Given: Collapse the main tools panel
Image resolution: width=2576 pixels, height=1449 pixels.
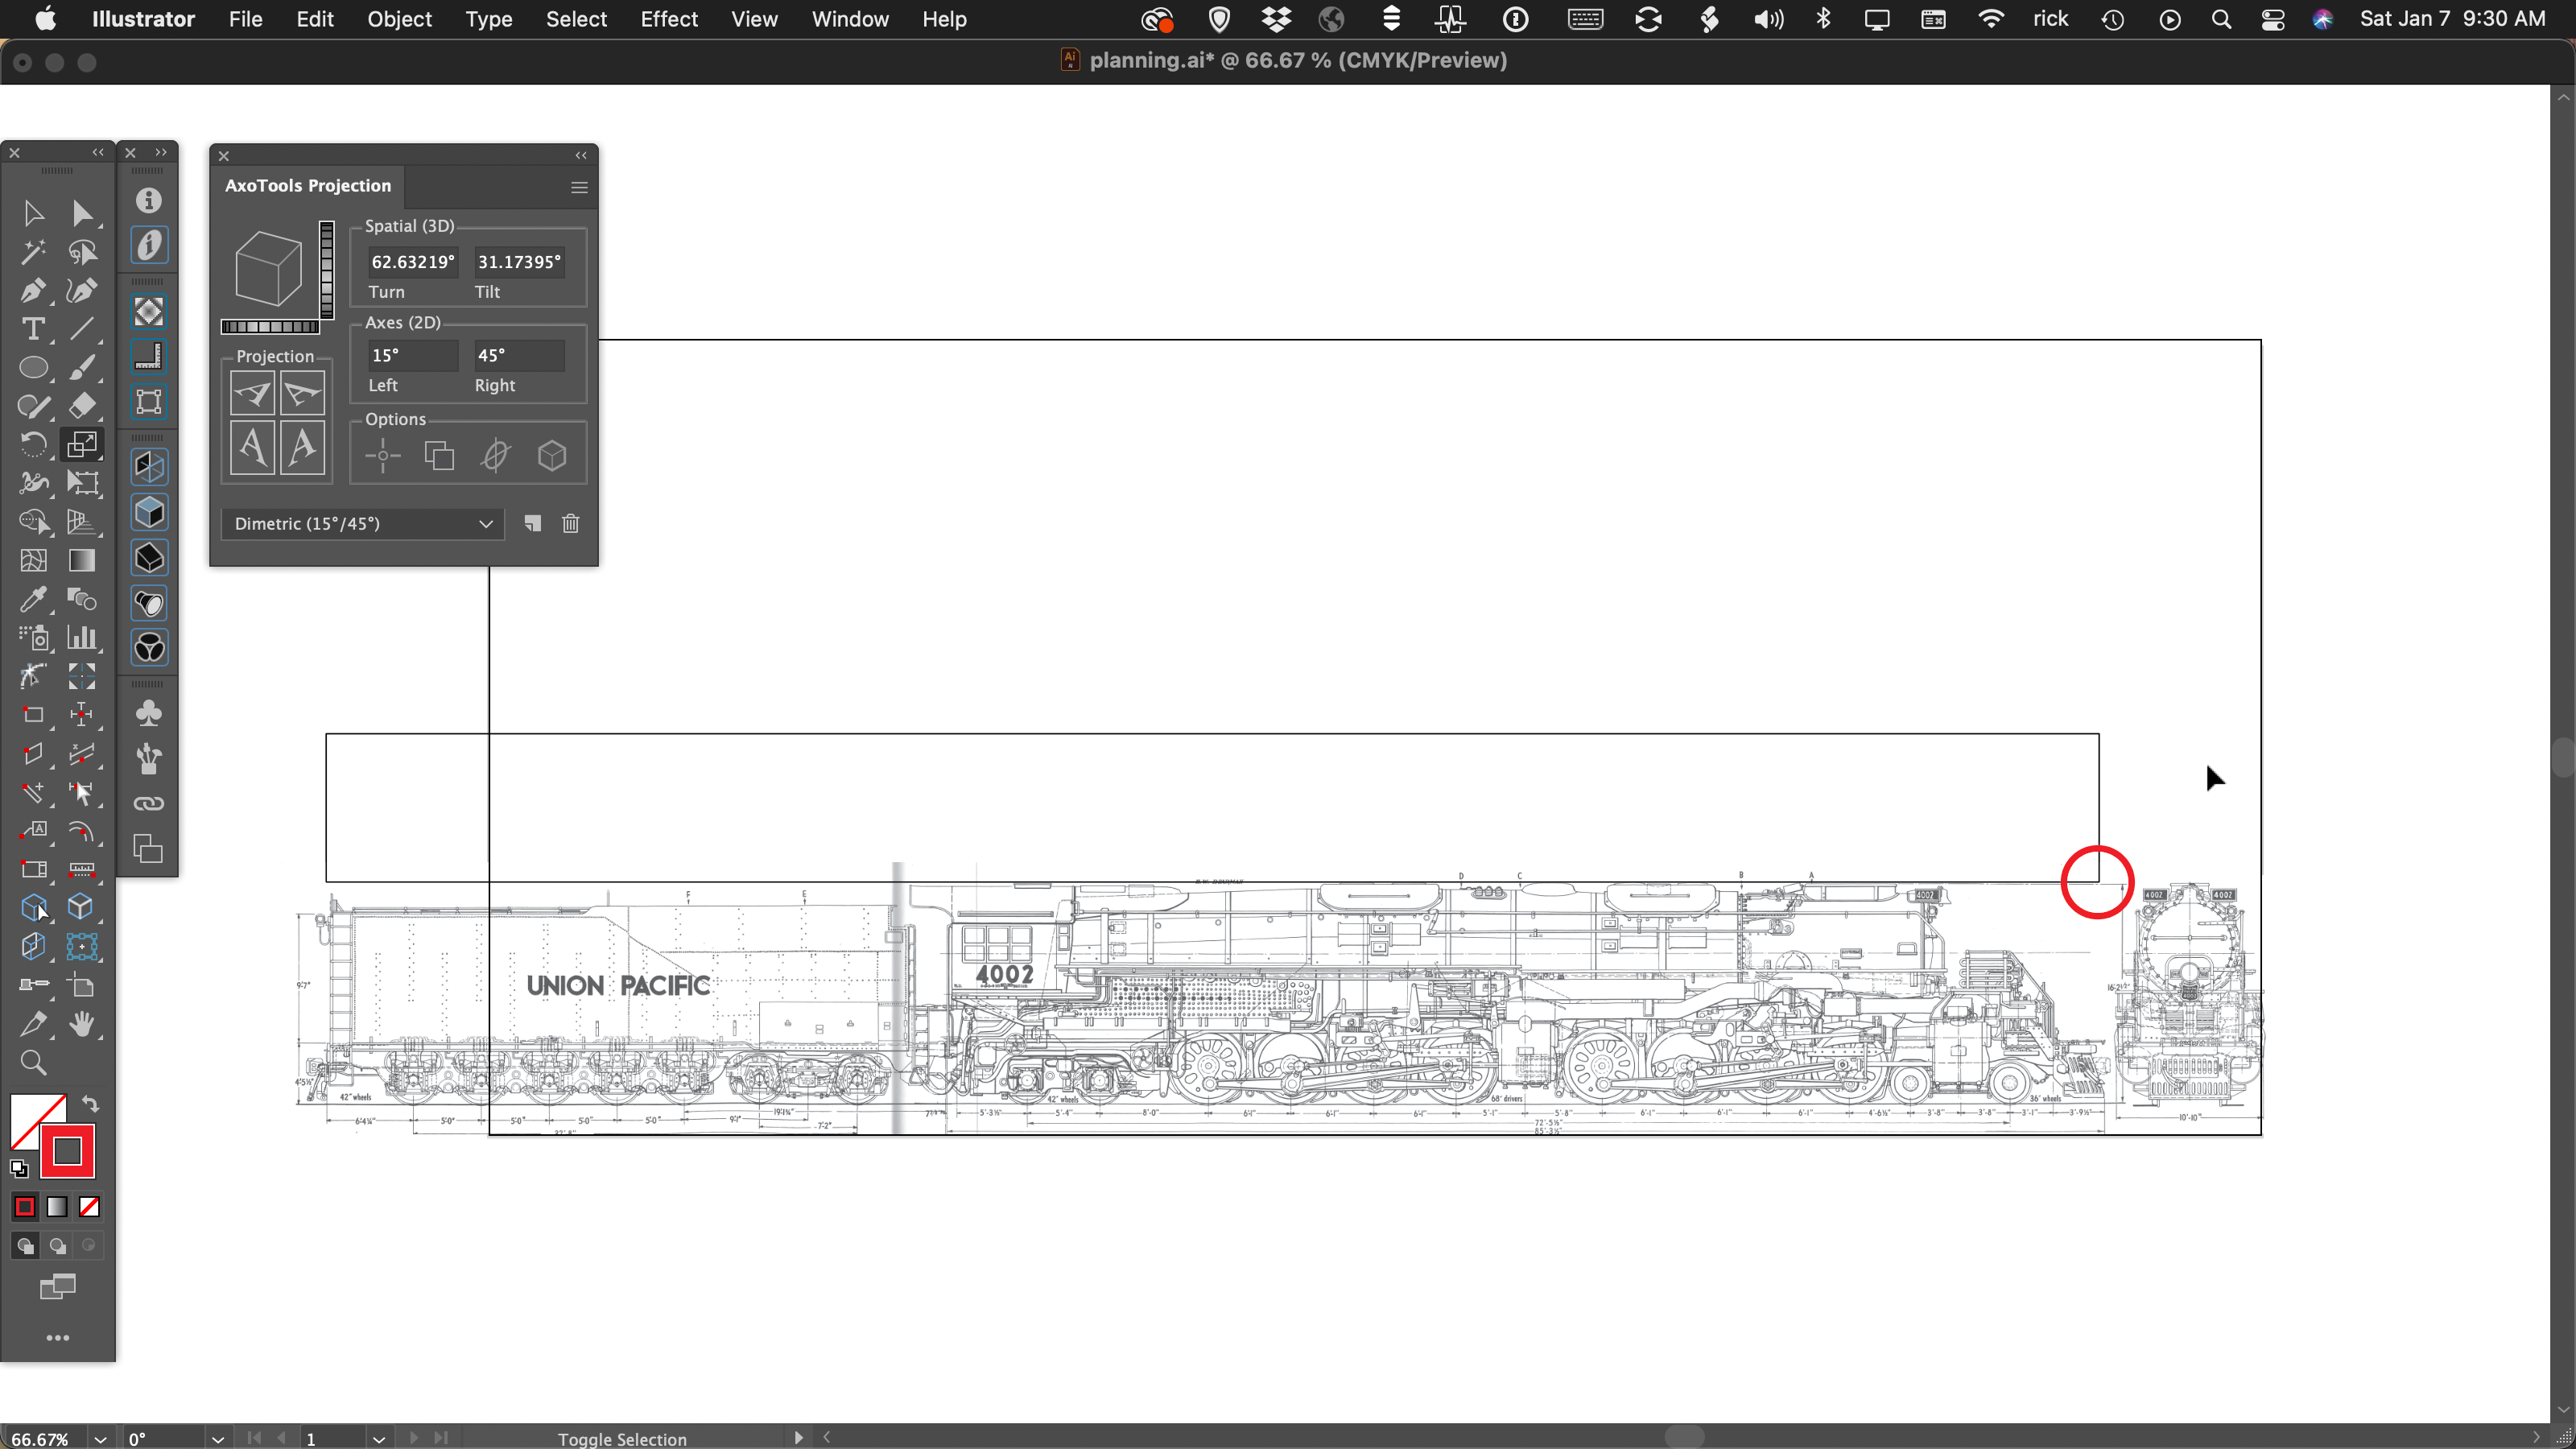Looking at the screenshot, I should tap(98, 152).
